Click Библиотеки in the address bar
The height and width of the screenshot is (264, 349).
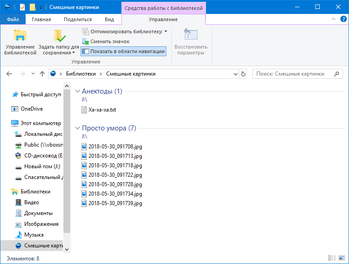(81, 74)
